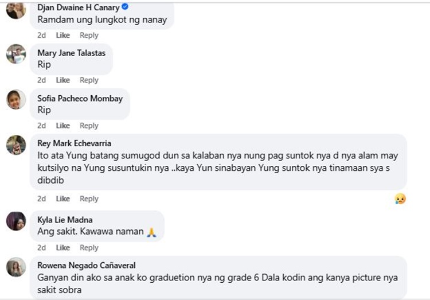430x300 pixels.
Task: Reply to Mary Jane Talastas's comment
Action: click(89, 80)
